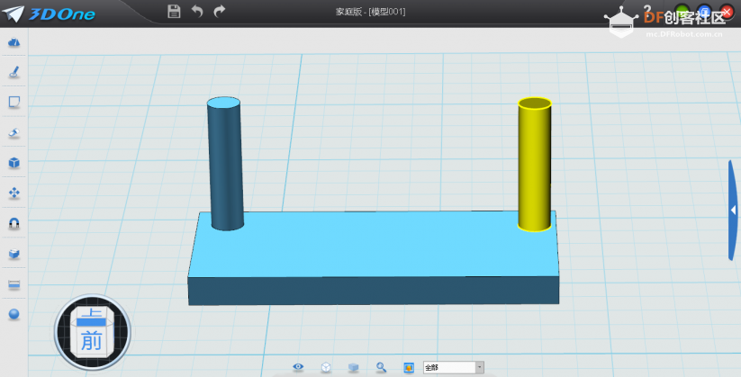Select the sketch drawing brush tool

(x=14, y=72)
